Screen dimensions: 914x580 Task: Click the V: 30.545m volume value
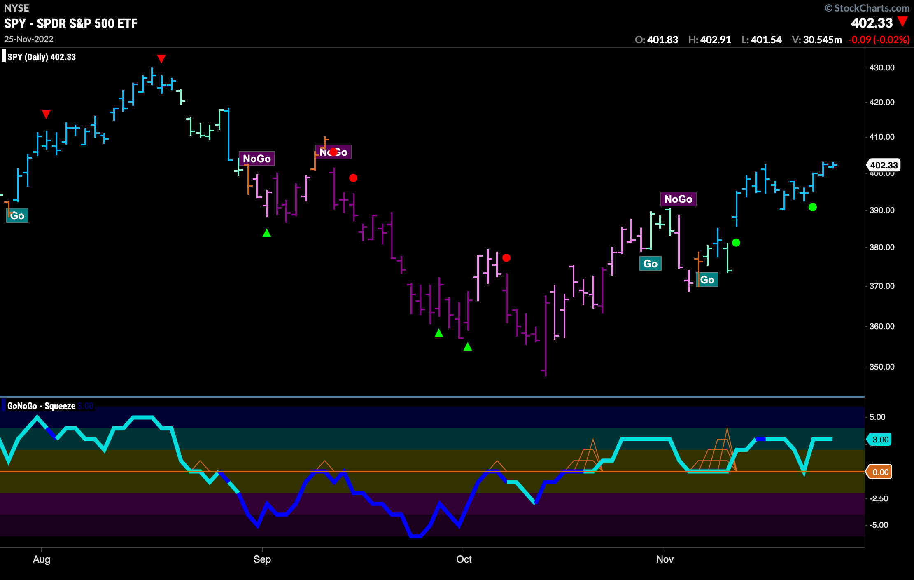point(817,40)
